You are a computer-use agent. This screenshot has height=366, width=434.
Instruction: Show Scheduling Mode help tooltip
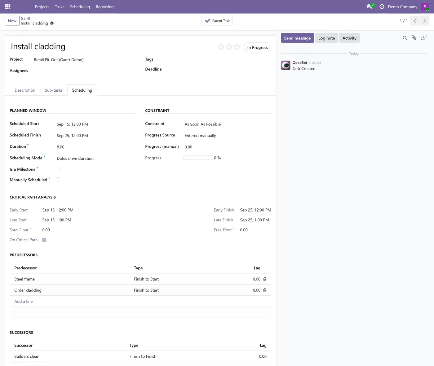click(x=44, y=156)
